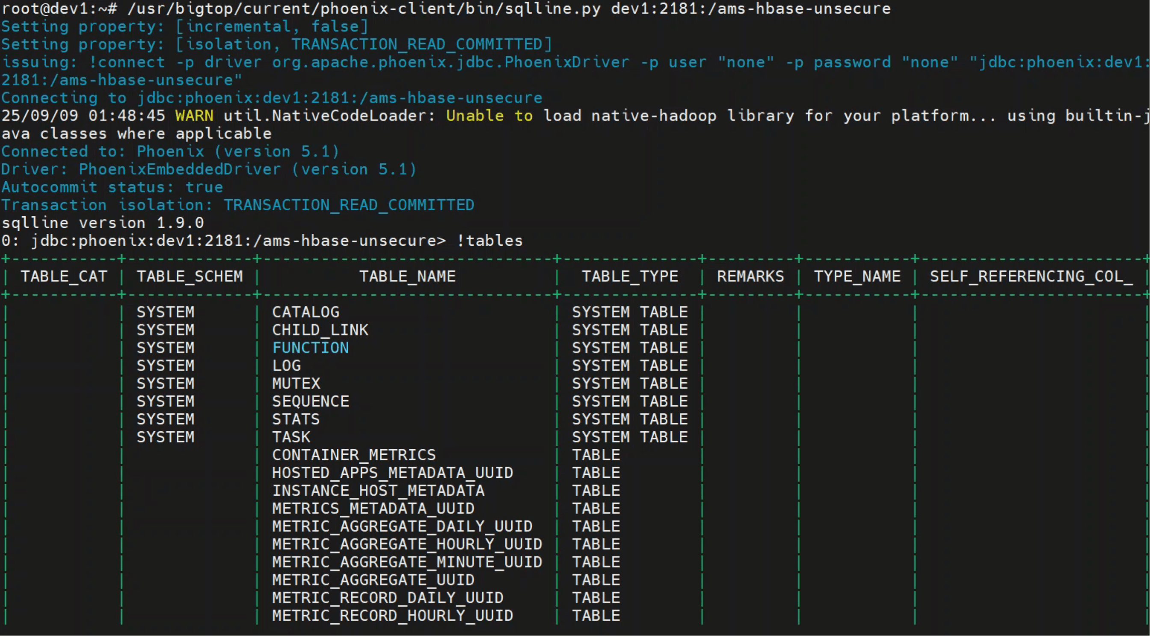Select the METRIC_AGGREGATE_HOURLY_UUID table name
The height and width of the screenshot is (636, 1150).
coord(408,544)
